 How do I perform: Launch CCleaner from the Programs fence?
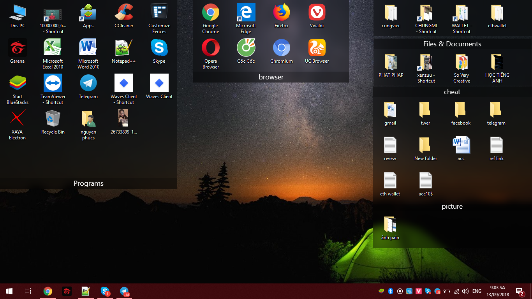click(124, 16)
